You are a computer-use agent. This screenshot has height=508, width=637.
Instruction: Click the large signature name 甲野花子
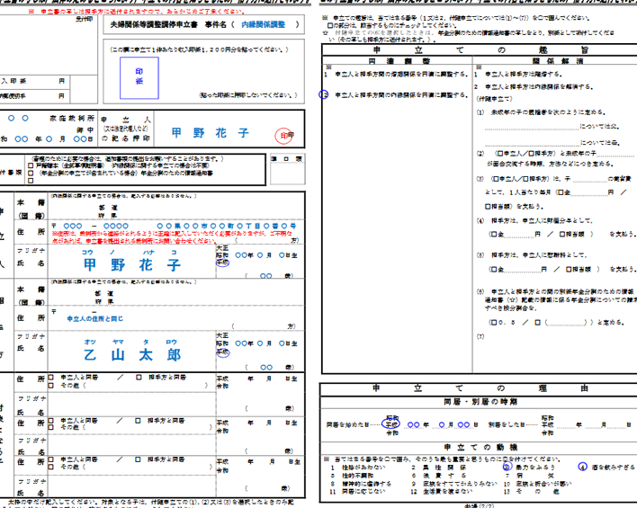210,133
